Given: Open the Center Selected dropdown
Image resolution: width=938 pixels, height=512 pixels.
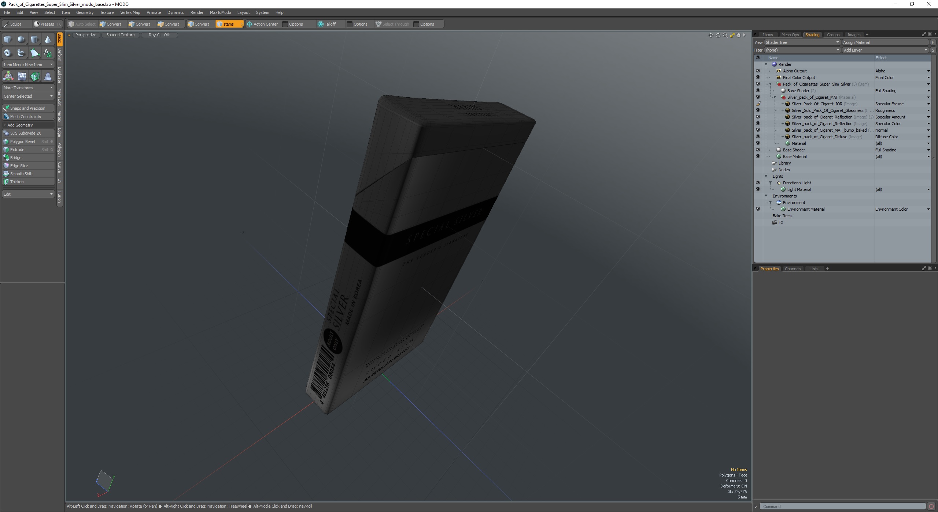Looking at the screenshot, I should (28, 96).
